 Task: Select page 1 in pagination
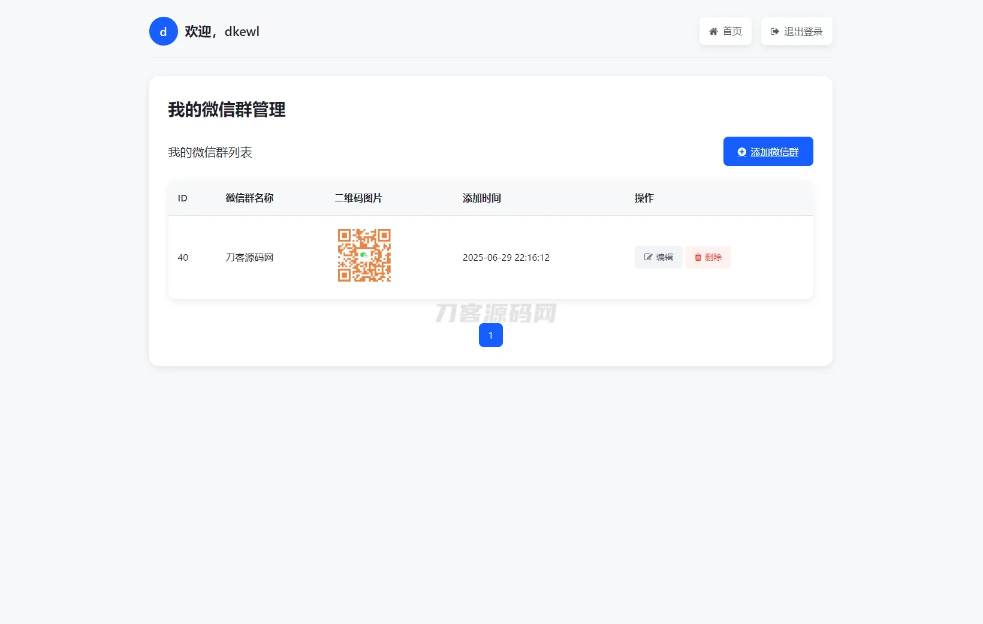490,335
